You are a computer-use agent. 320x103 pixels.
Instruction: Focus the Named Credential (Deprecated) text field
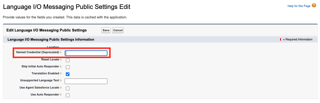point(86,53)
